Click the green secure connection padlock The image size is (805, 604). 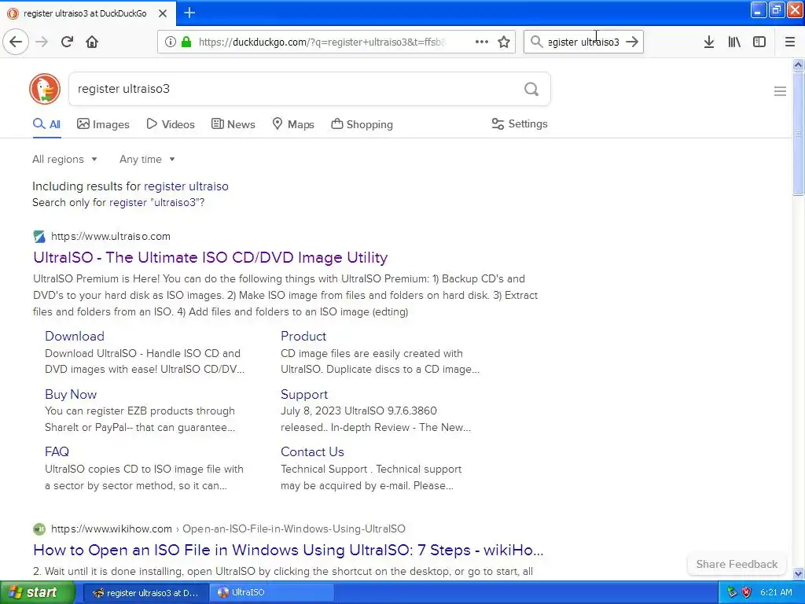coord(186,42)
